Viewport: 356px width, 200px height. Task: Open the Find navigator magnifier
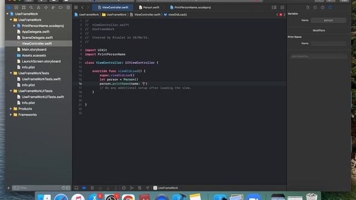pyautogui.click(x=31, y=7)
